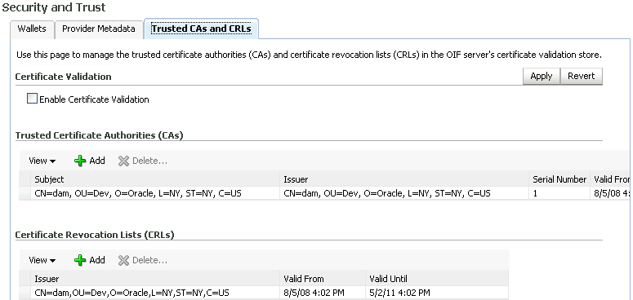Select the CRL row issuer CN=dam,OU=Dev
The width and height of the screenshot is (633, 300).
(155, 293)
